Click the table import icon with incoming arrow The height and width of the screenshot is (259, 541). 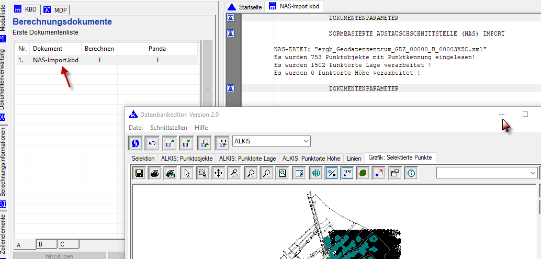pos(186,143)
